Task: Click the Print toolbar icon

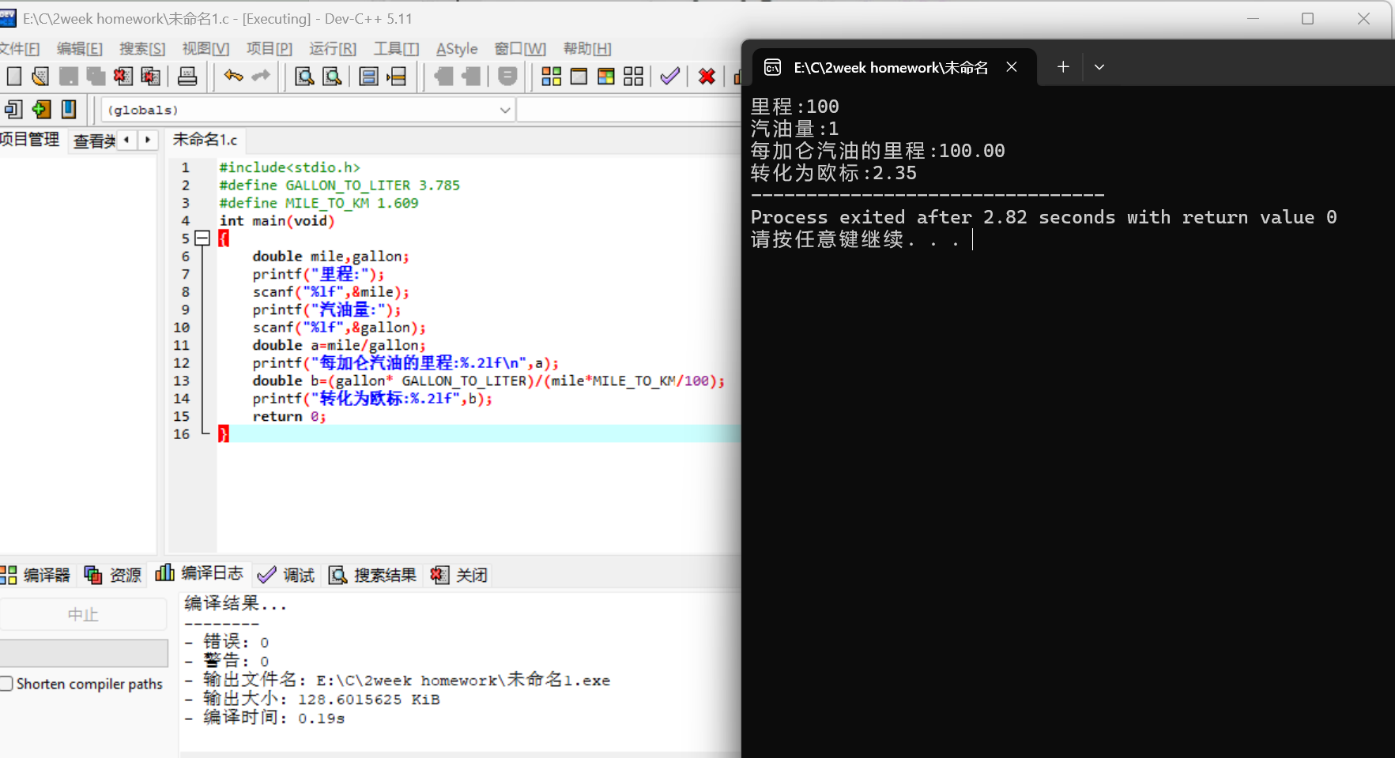Action: [187, 76]
